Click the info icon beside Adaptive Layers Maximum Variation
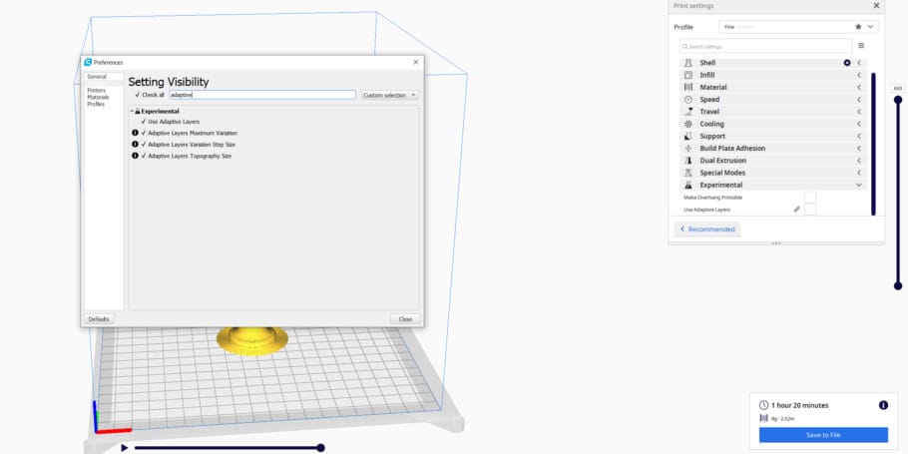This screenshot has height=454, width=908. pos(135,133)
